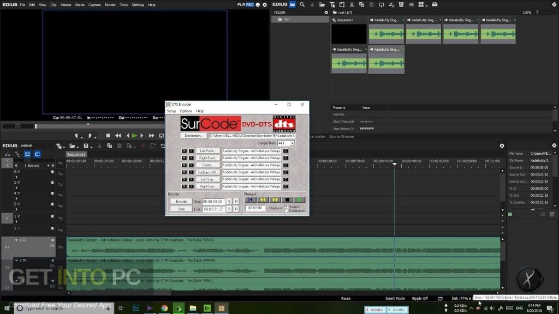The height and width of the screenshot is (314, 559).
Task: Click the jump to start button in DTS playback
Action: (x=251, y=200)
